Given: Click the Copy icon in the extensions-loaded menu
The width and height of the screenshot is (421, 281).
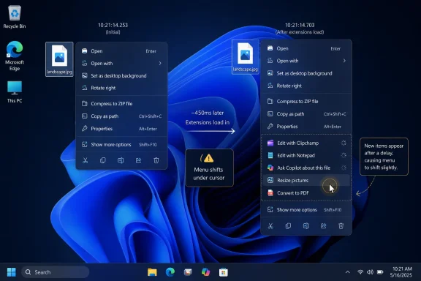Looking at the screenshot, I should click(288, 226).
